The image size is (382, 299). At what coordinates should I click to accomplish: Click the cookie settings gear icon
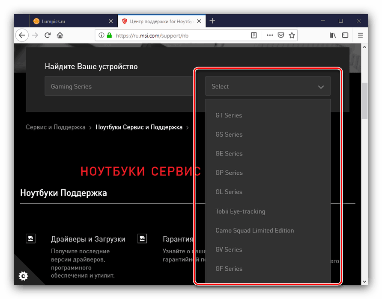pos(24,276)
